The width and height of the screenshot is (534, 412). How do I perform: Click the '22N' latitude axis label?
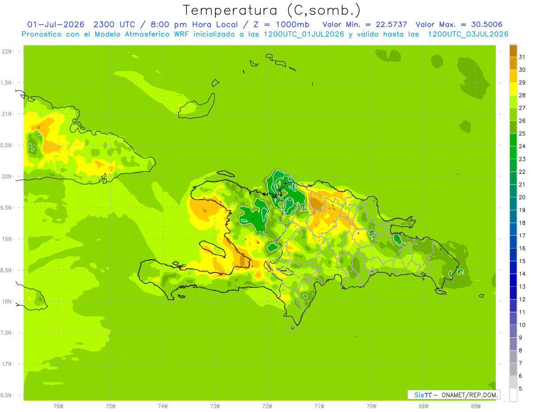click(7, 52)
